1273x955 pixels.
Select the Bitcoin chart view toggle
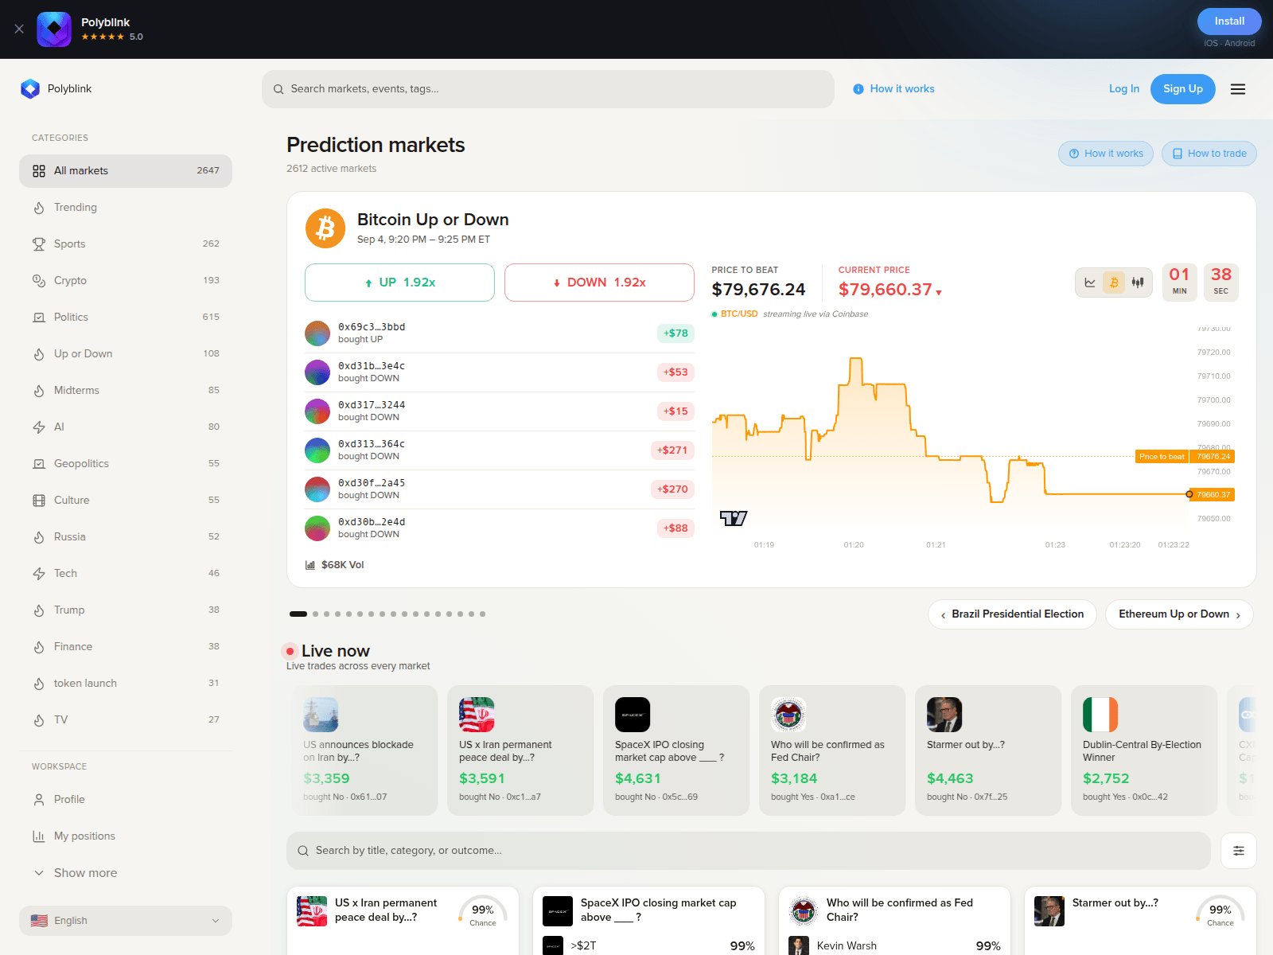point(1114,283)
